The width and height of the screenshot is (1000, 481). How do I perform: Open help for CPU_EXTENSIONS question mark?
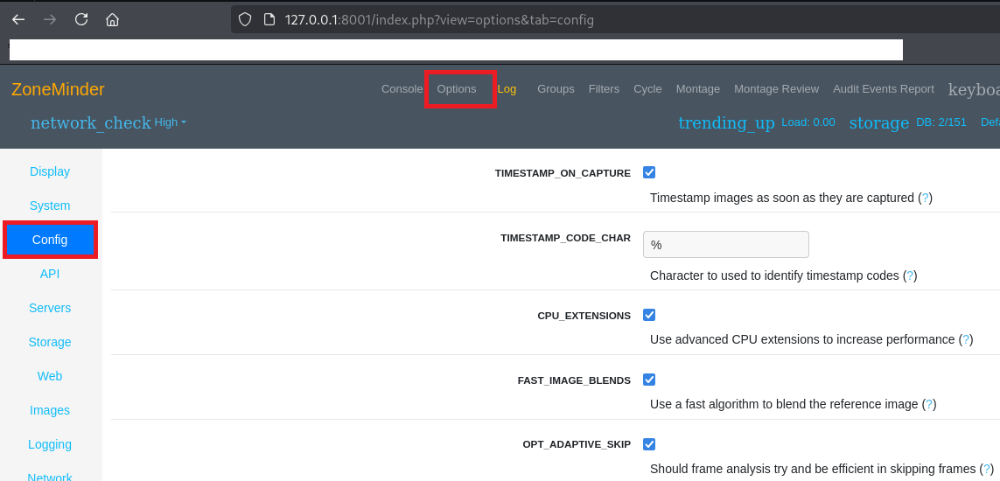[966, 340]
